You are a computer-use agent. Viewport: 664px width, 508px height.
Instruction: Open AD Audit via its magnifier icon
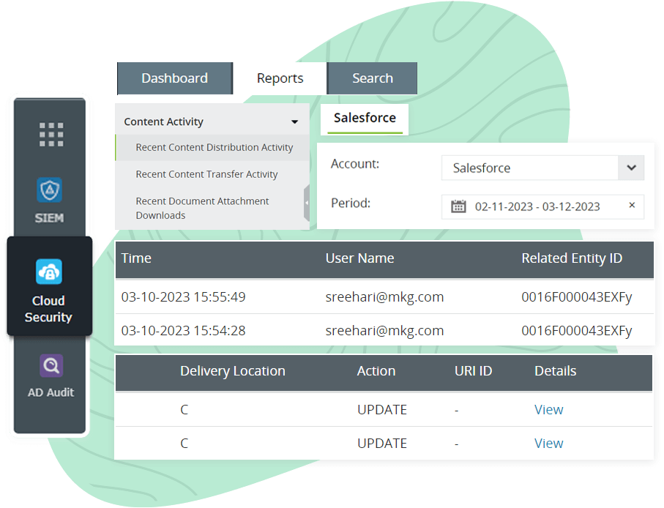(x=51, y=365)
